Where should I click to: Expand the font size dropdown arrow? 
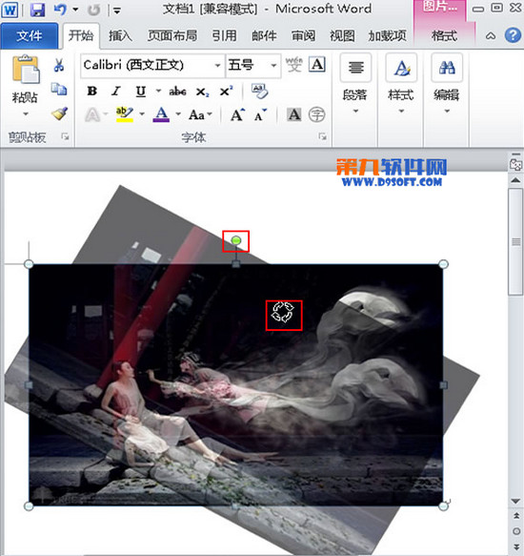tap(273, 65)
